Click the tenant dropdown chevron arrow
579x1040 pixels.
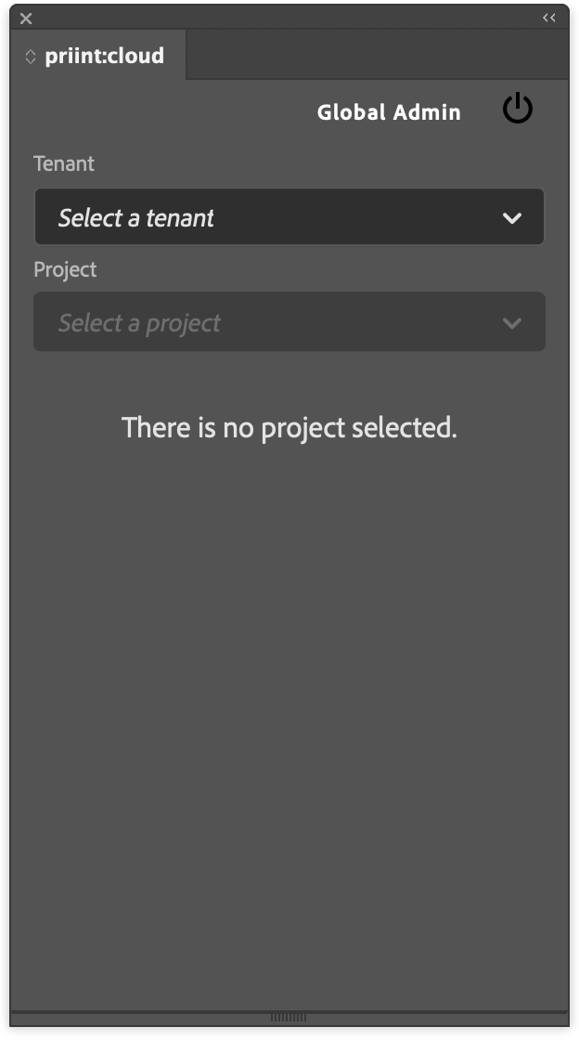pos(512,217)
